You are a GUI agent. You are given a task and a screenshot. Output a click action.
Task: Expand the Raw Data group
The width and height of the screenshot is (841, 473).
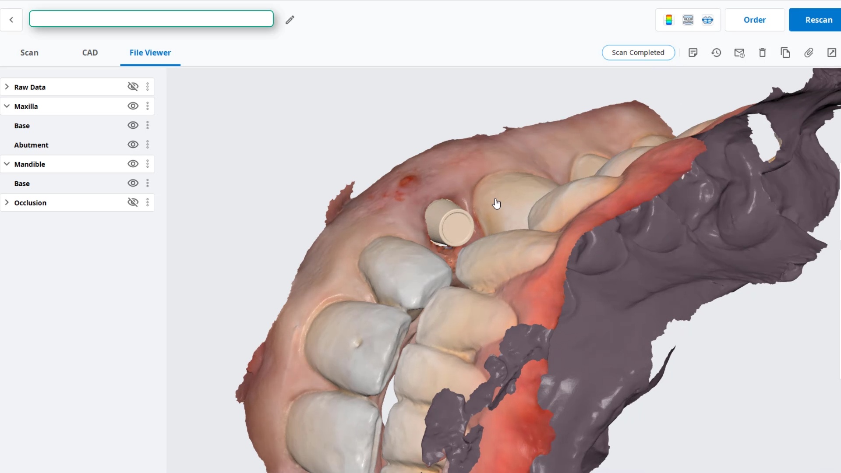(x=7, y=87)
